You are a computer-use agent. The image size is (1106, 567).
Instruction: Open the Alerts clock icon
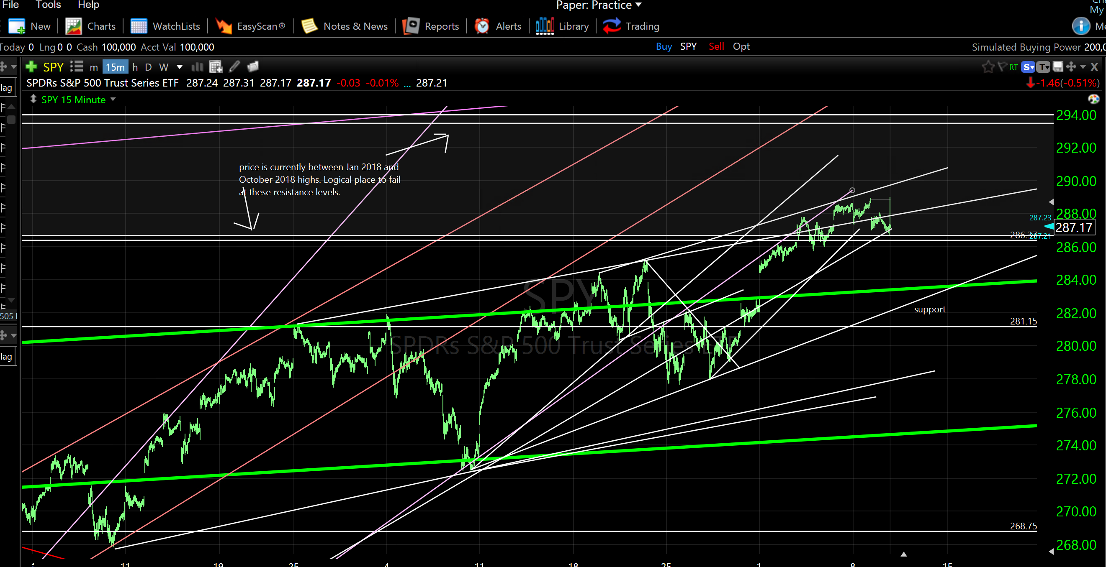click(x=482, y=26)
